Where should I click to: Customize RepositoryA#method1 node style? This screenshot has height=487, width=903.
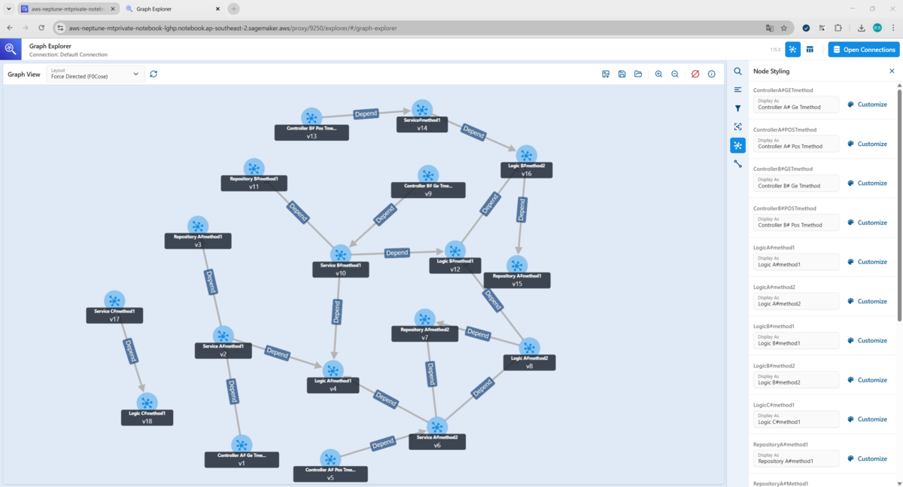pos(867,458)
